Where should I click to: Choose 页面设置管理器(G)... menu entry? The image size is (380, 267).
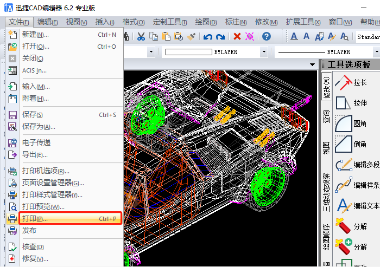click(65, 183)
